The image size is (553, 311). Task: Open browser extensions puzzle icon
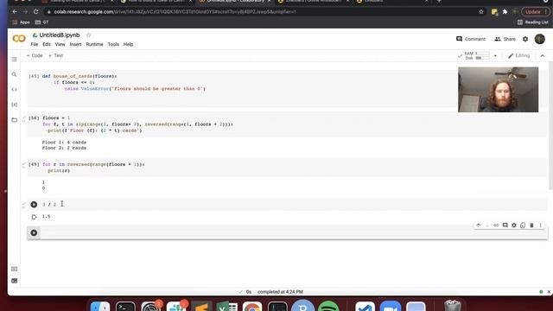[505, 11]
